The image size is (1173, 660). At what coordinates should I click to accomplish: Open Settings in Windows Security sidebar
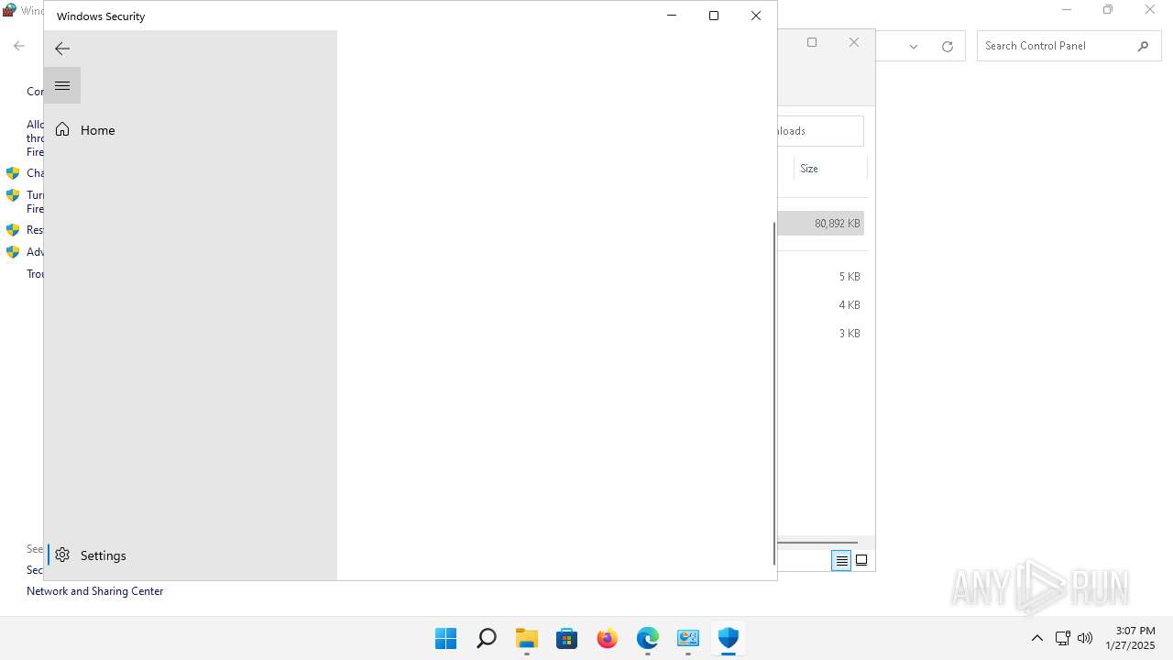coord(191,555)
